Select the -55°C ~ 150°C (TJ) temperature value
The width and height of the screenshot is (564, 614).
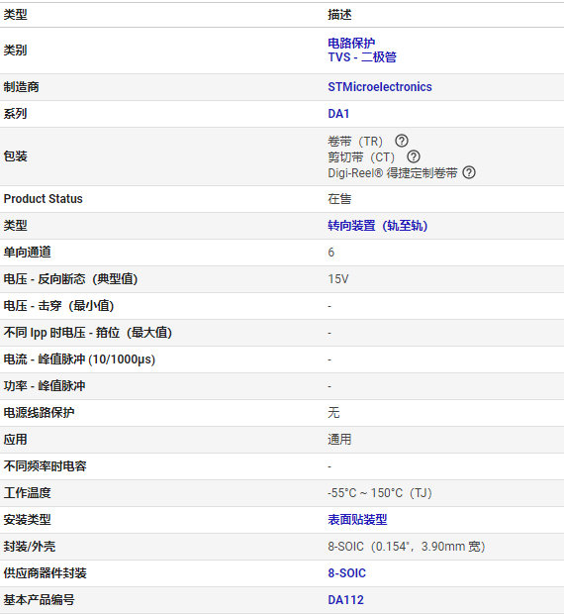[x=379, y=493]
